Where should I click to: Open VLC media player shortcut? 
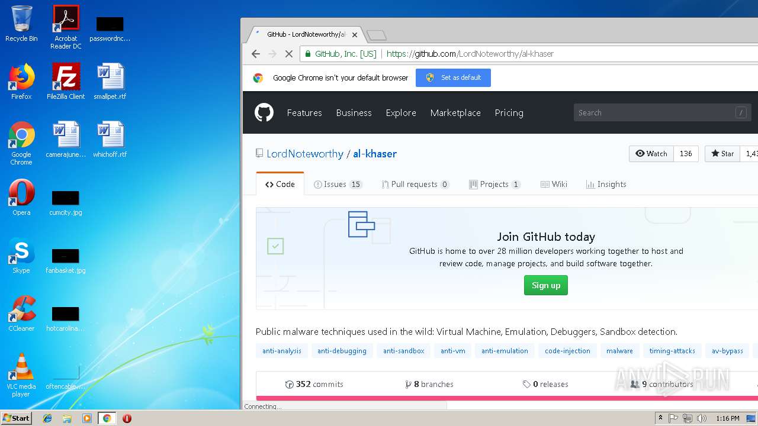click(21, 375)
